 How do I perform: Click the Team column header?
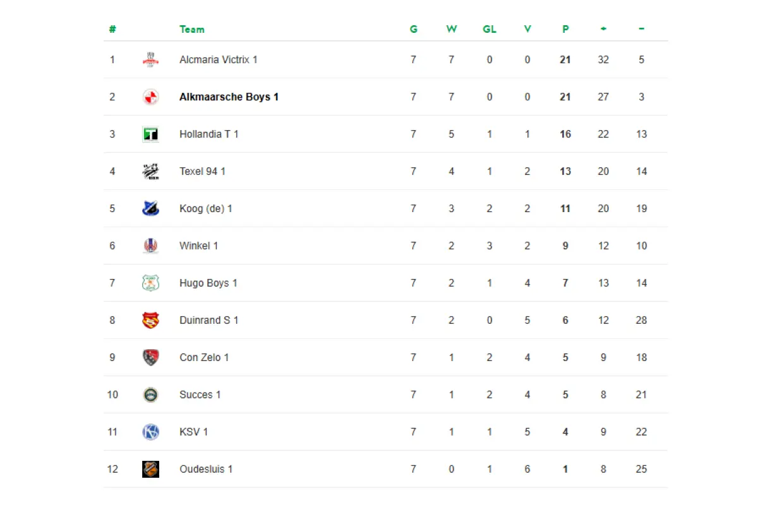pos(191,29)
